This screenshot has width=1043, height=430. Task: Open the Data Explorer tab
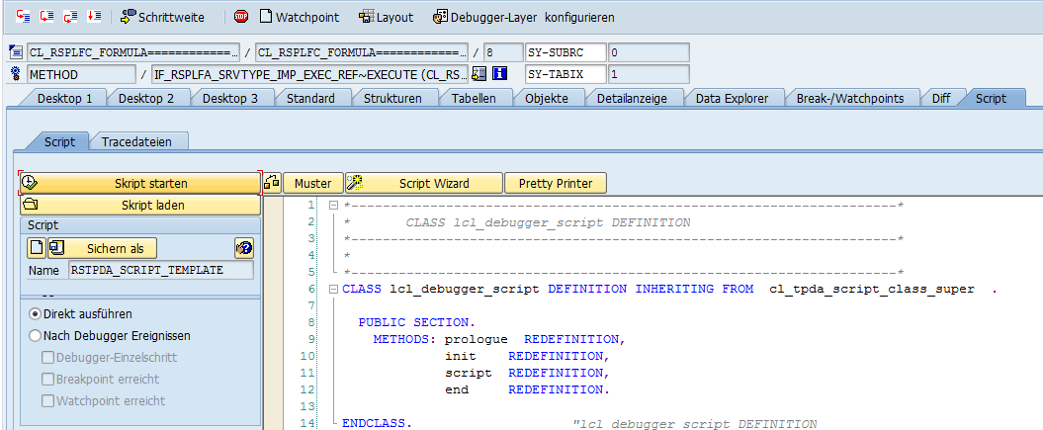pos(732,99)
